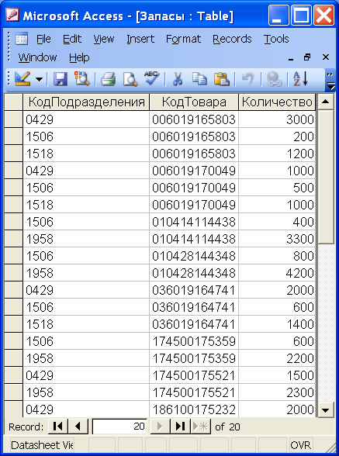The height and width of the screenshot is (456, 339).
Task: Open the Tools menu
Action: [x=276, y=39]
